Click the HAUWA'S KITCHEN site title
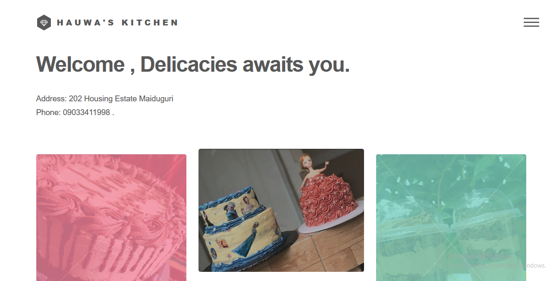This screenshot has height=281, width=560. point(118,23)
